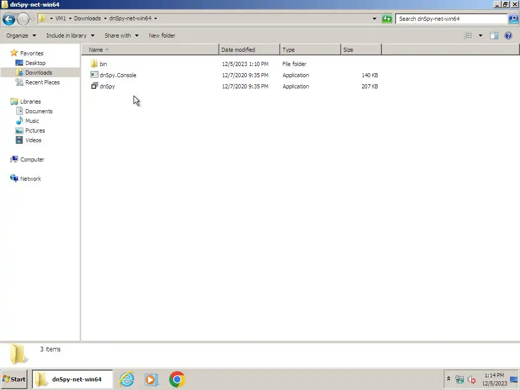Screen dimensions: 520x390
Task: Open the Share with menu
Action: point(121,36)
